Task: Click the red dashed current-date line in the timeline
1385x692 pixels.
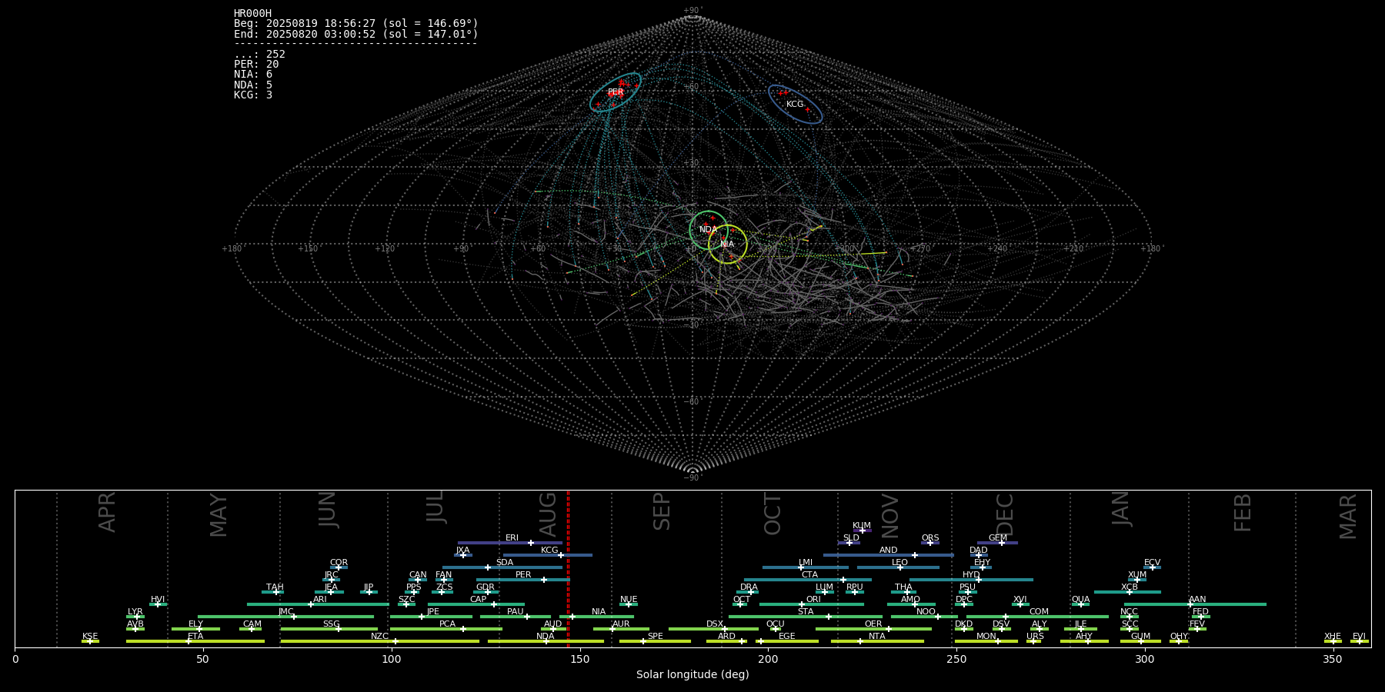Action: tap(568, 569)
